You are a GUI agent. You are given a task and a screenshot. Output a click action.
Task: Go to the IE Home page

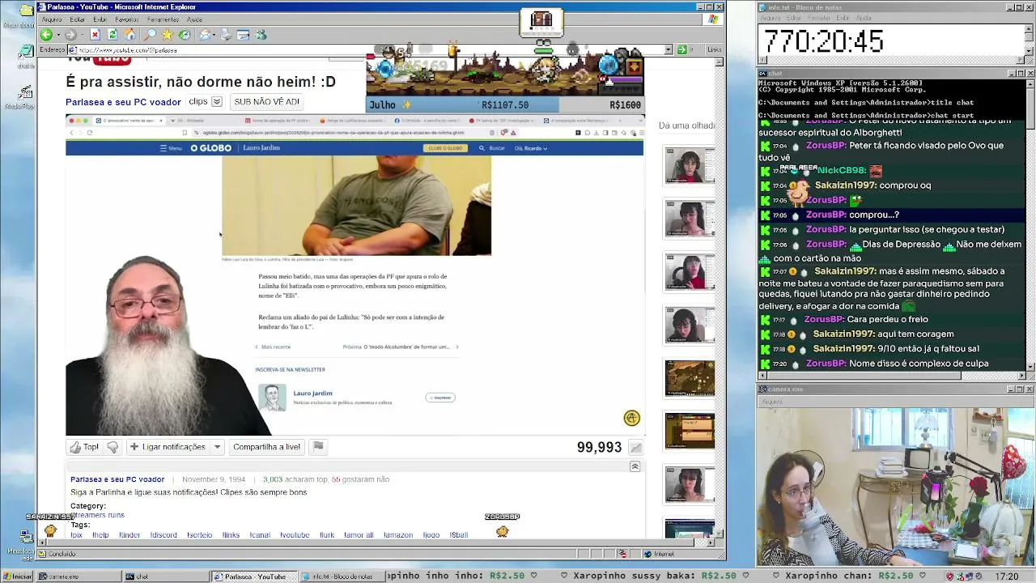[129, 35]
